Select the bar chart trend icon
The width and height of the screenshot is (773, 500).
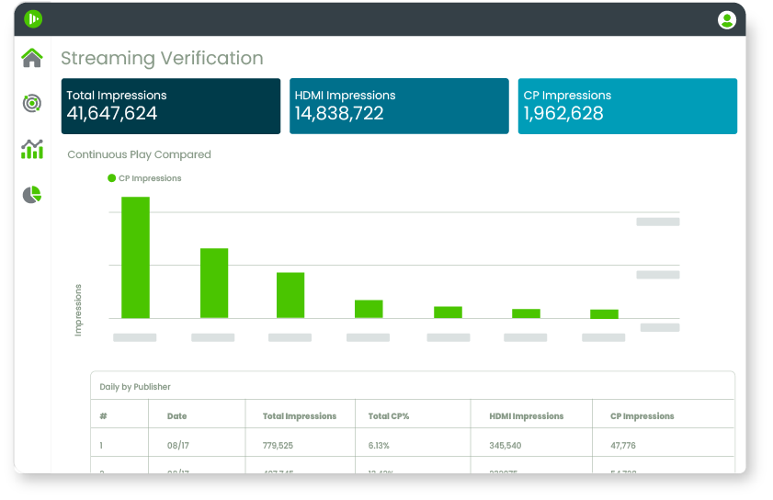click(x=32, y=149)
